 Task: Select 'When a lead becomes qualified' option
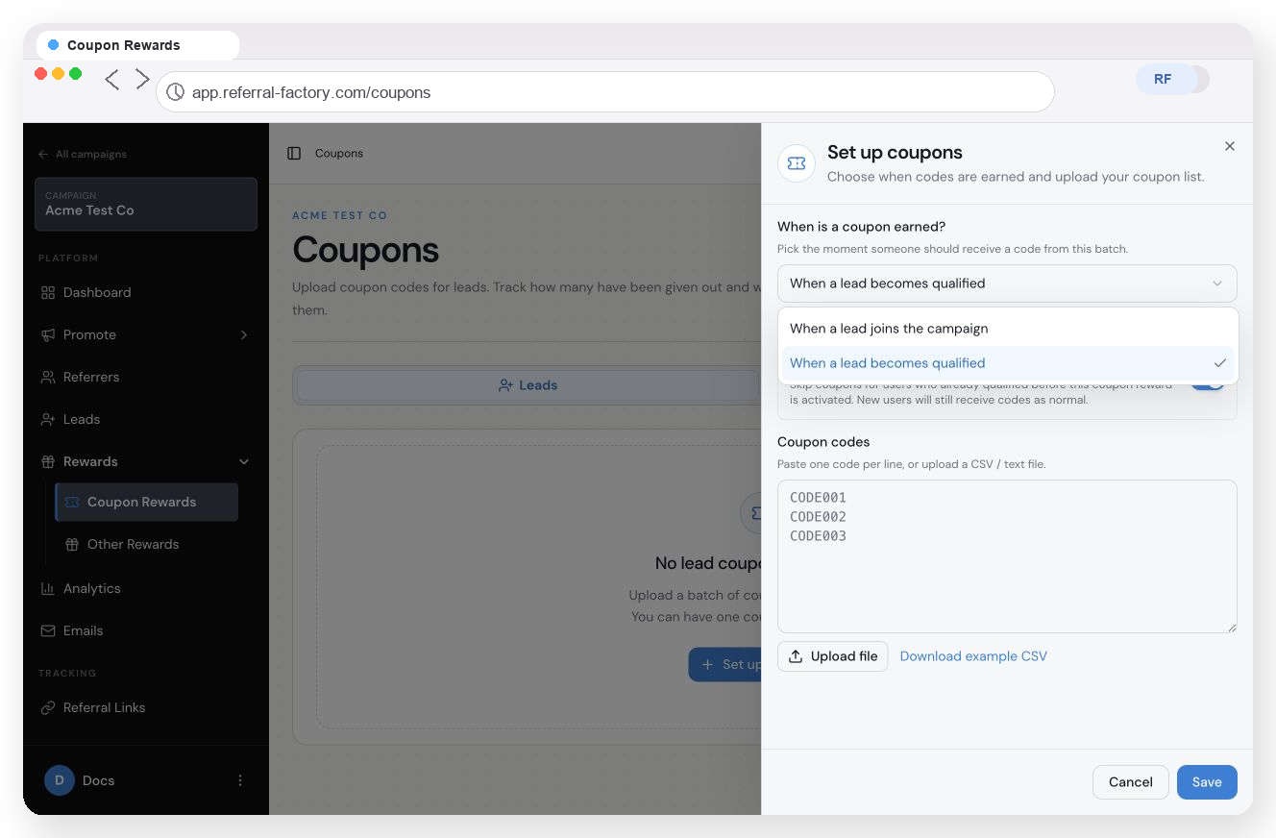[x=1008, y=363]
